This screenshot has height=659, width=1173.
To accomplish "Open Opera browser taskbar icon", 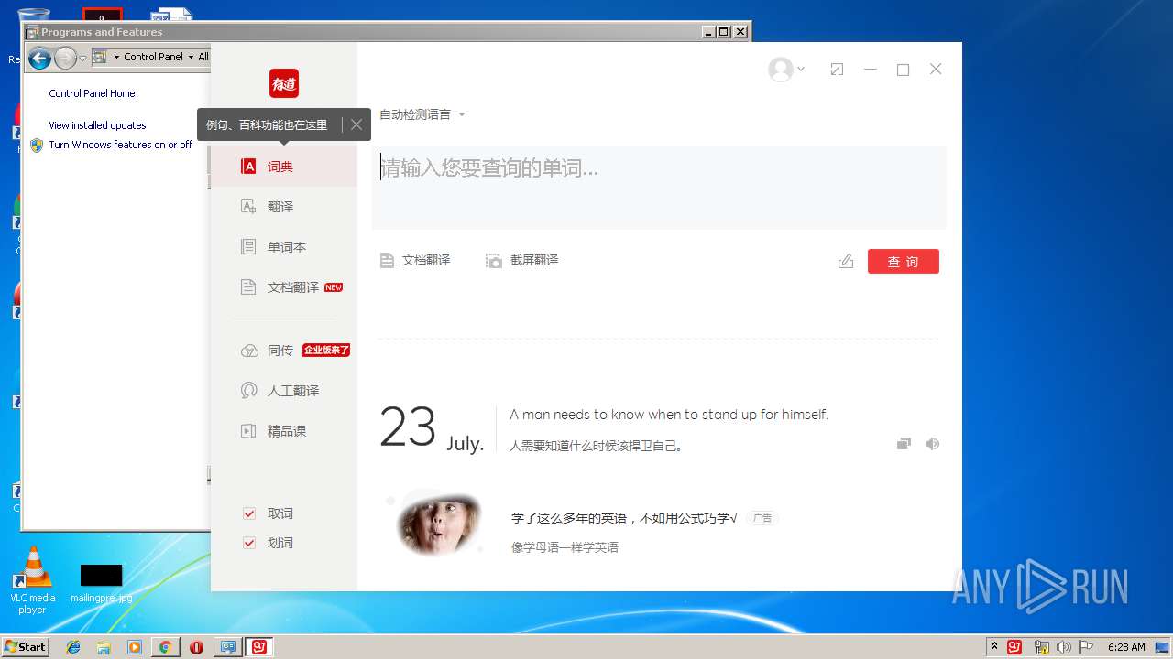I will [x=196, y=647].
